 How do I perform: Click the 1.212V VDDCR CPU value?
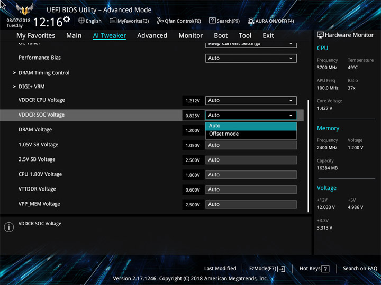pos(193,101)
